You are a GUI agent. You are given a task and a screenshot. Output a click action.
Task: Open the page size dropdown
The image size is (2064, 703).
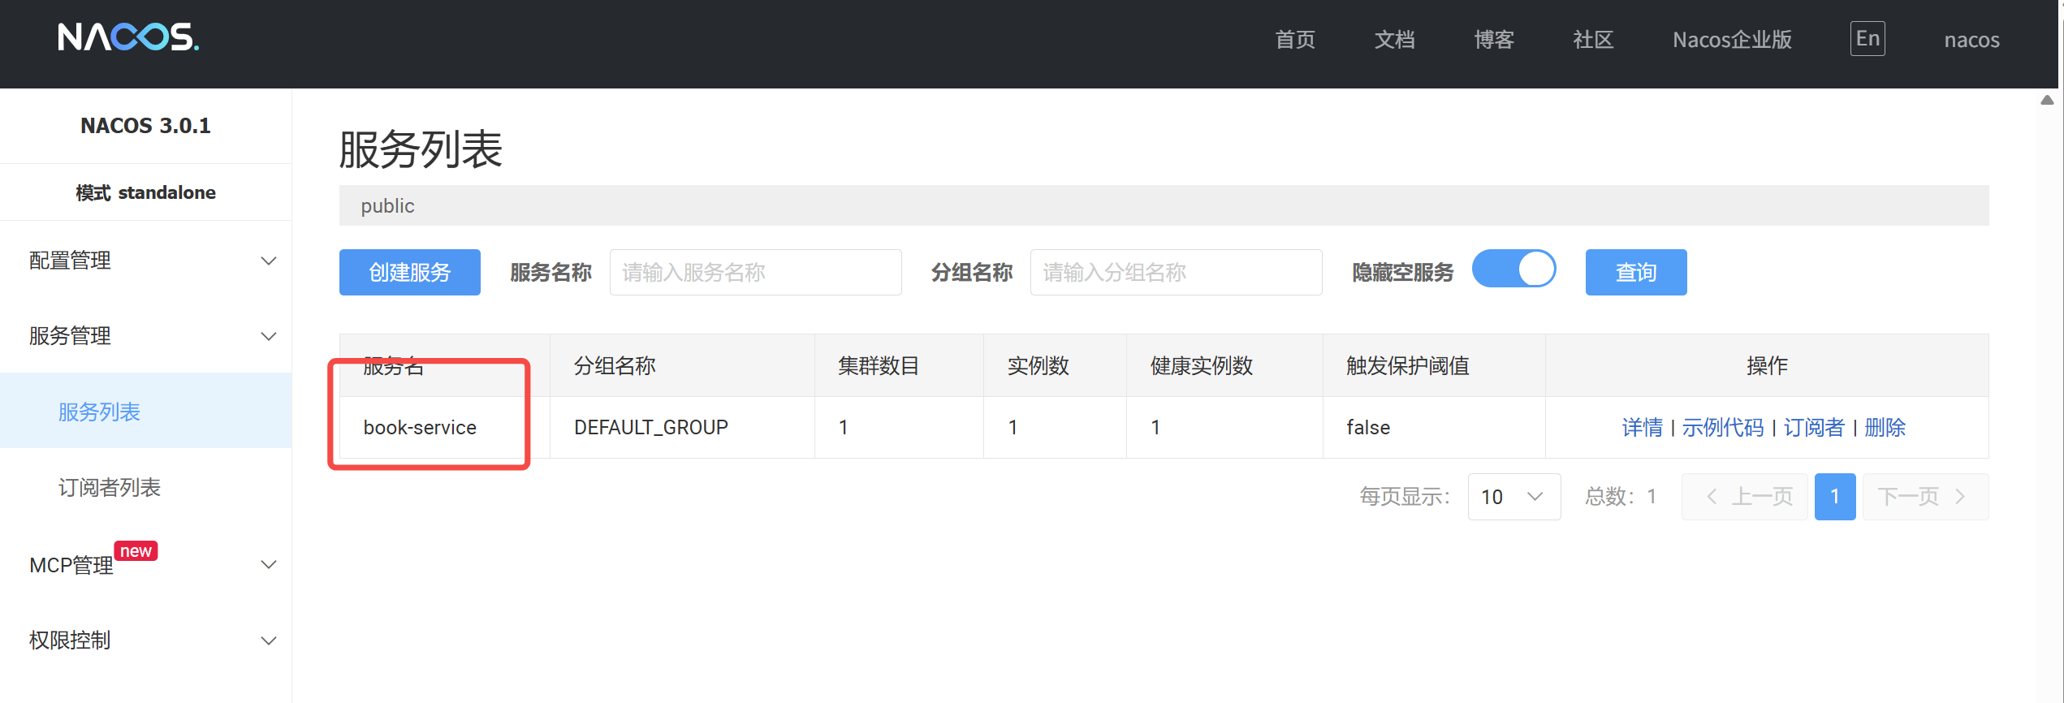pos(1513,497)
